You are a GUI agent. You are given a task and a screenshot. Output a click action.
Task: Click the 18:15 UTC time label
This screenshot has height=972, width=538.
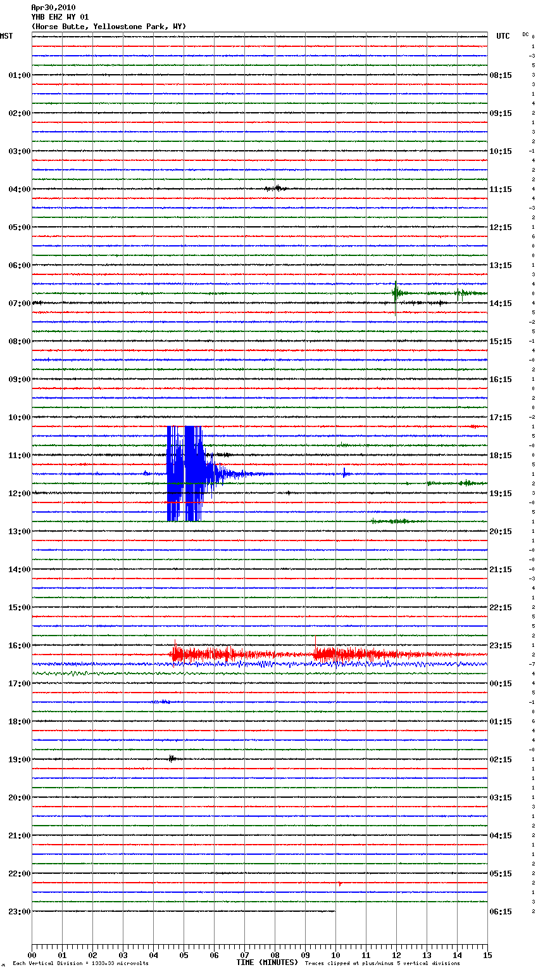pos(501,456)
